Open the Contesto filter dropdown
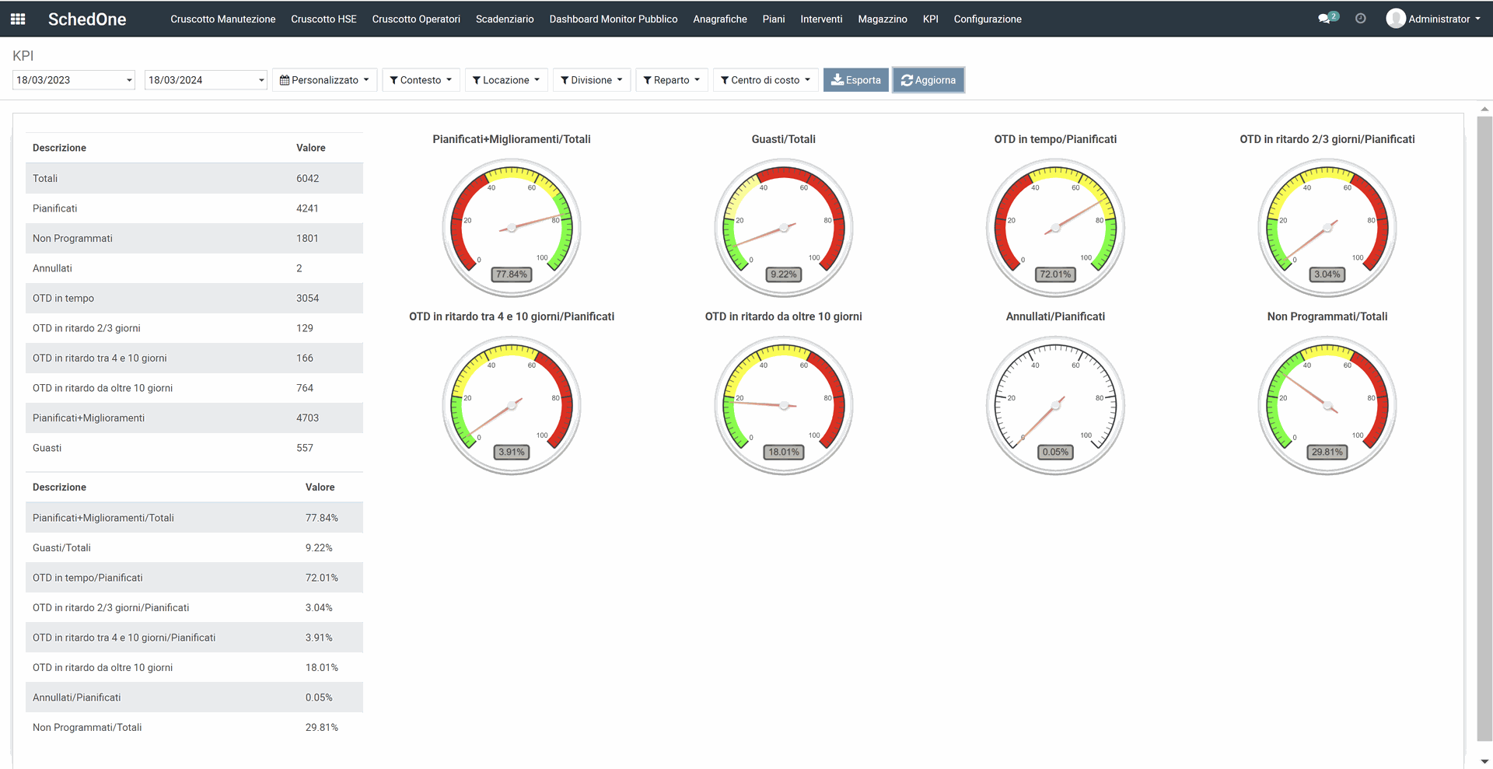This screenshot has width=1493, height=769. pyautogui.click(x=421, y=80)
